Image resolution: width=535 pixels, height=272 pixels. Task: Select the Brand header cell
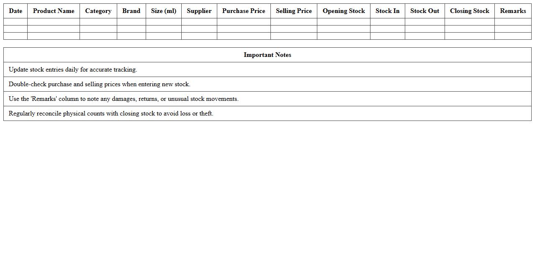pos(131,11)
